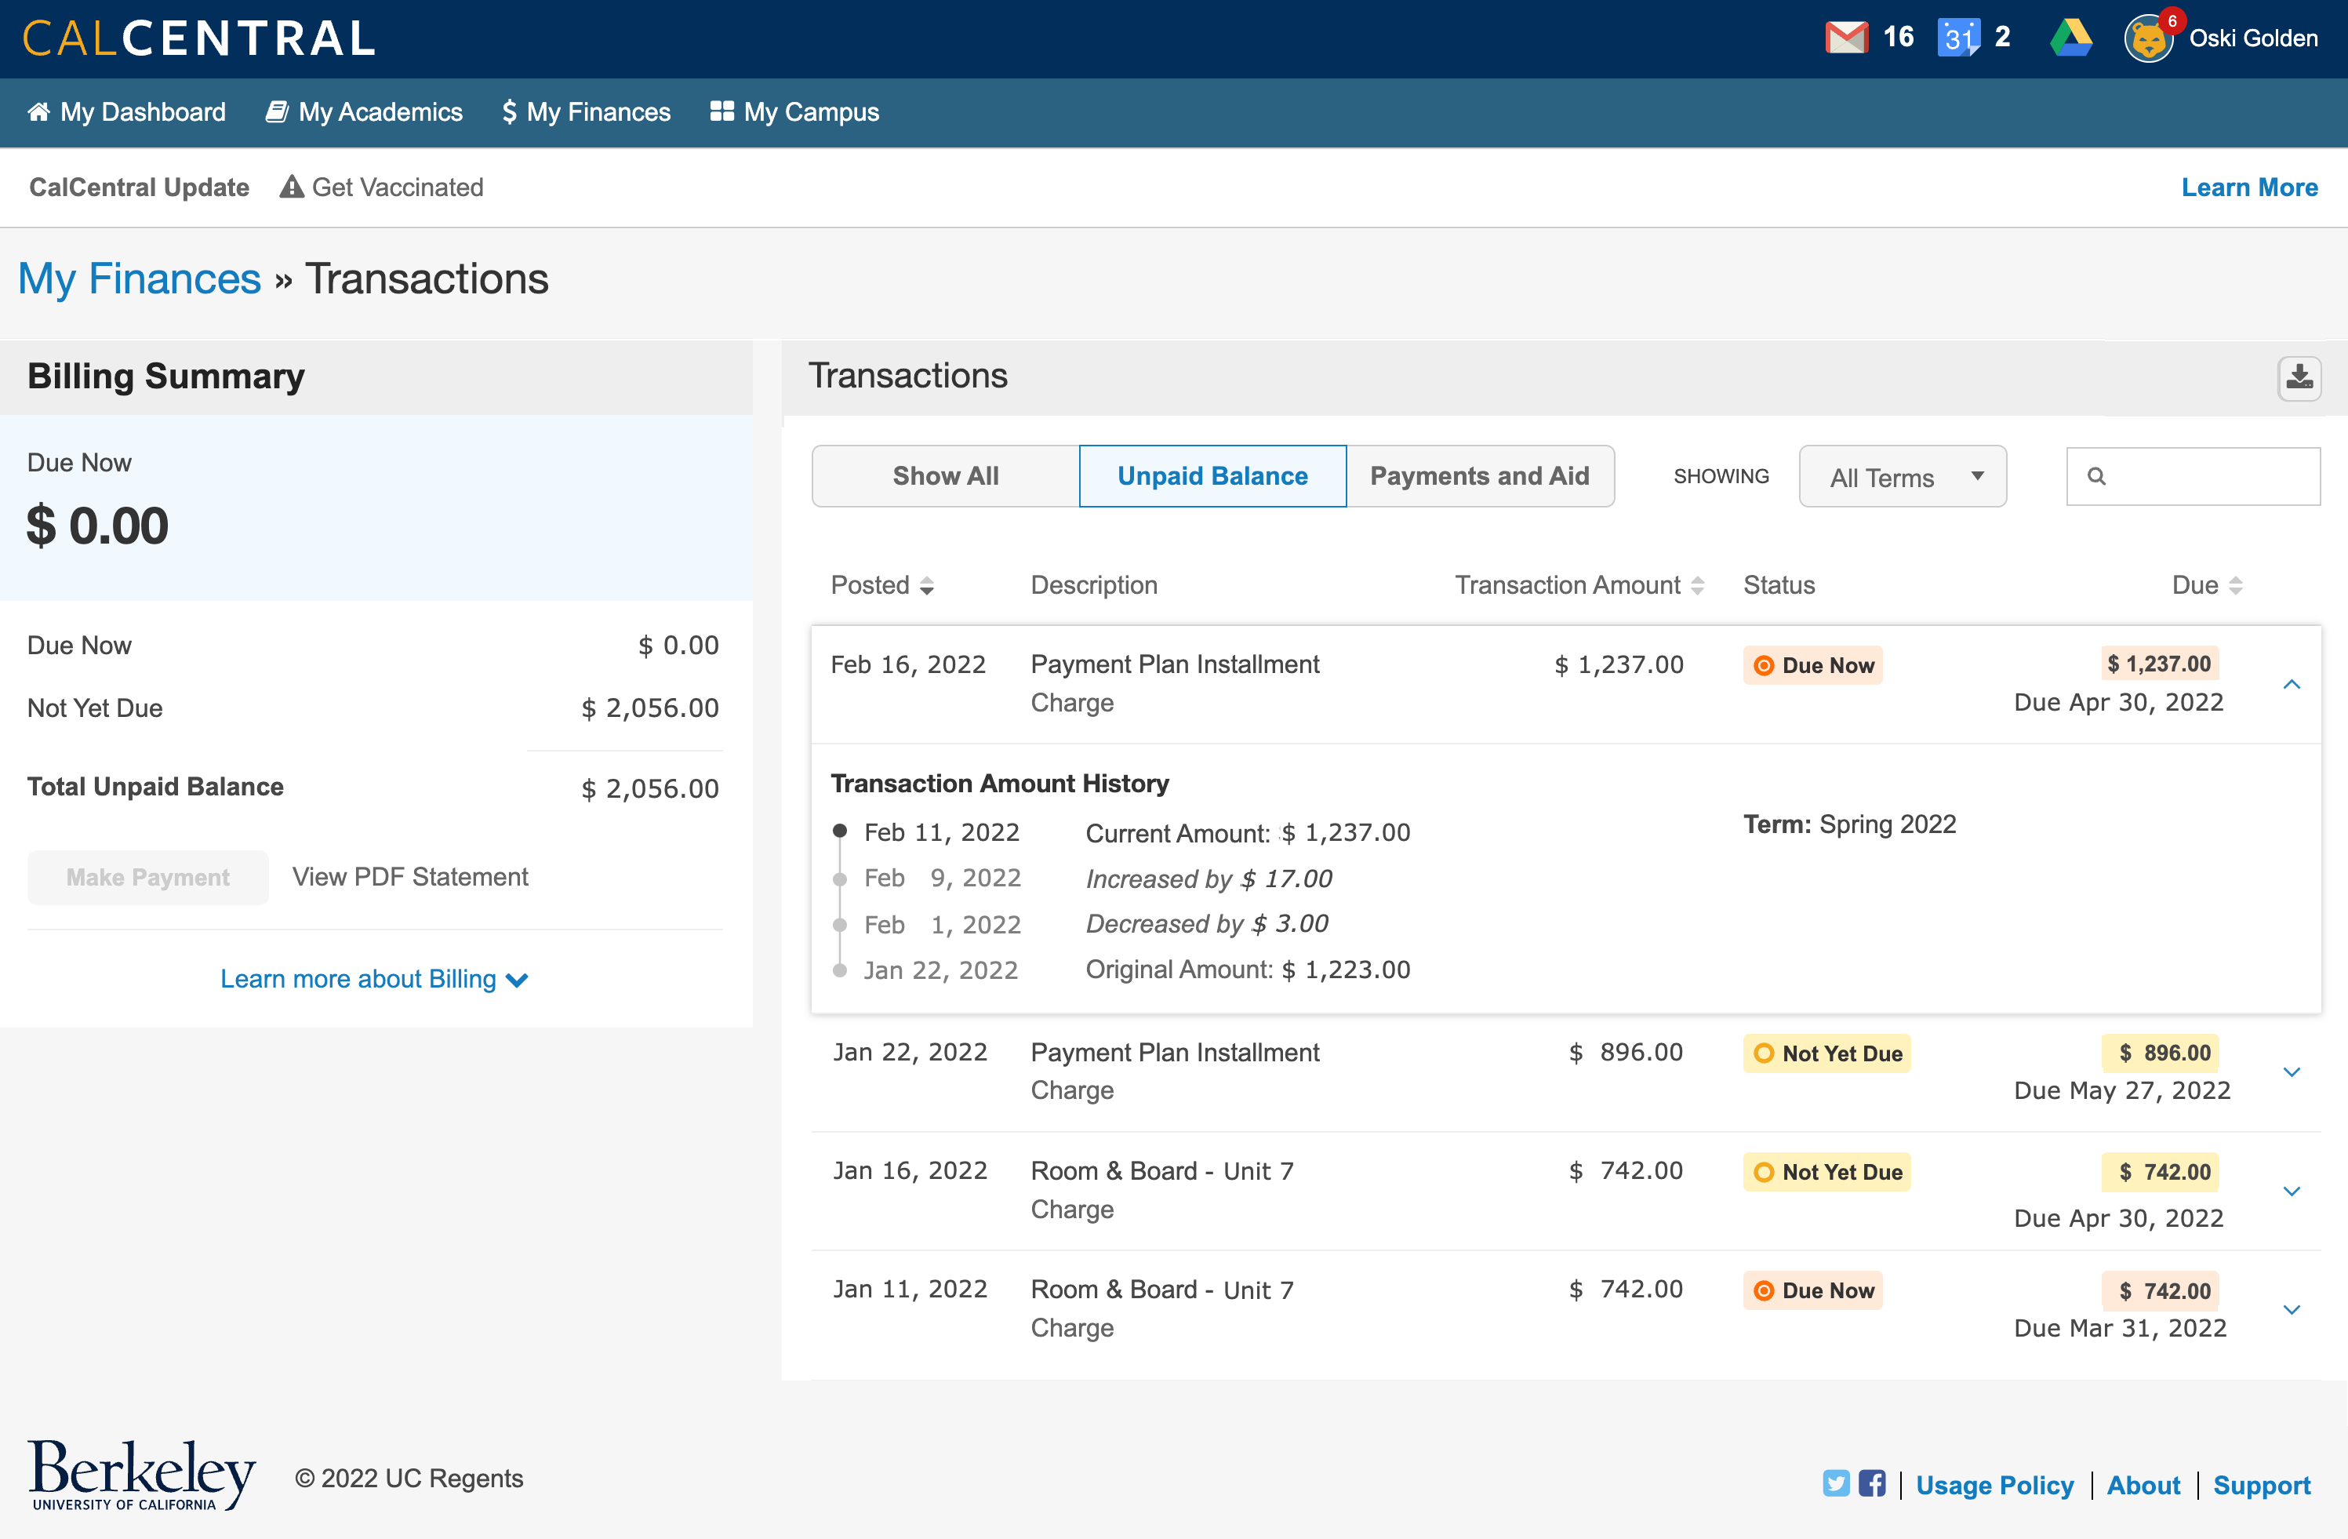2348x1539 pixels.
Task: Go to My Dashboard
Action: pyautogui.click(x=127, y=112)
